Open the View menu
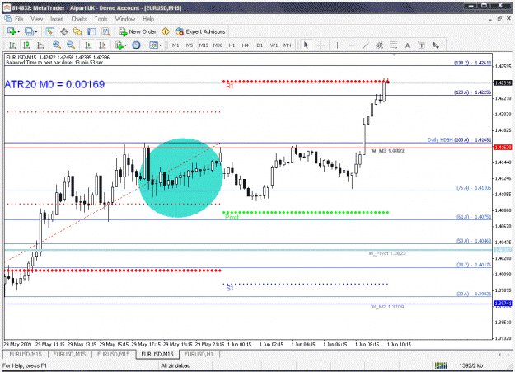Image resolution: width=515 pixels, height=372 pixels. (37, 19)
